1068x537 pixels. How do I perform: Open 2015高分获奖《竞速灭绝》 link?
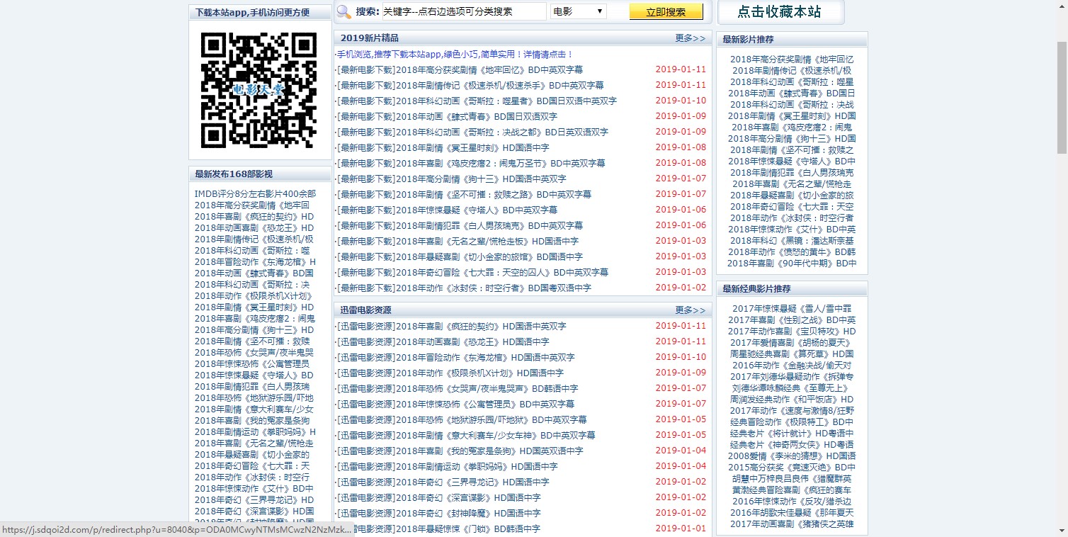coord(792,467)
